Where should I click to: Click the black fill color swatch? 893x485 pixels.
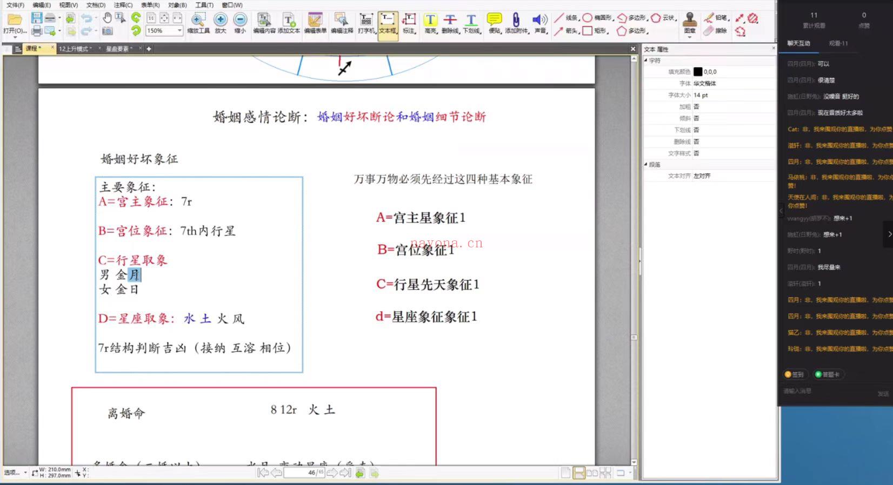point(698,72)
